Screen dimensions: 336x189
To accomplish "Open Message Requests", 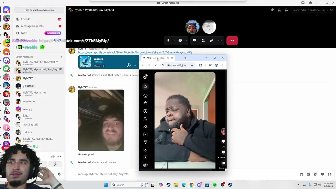I will (x=39, y=26).
